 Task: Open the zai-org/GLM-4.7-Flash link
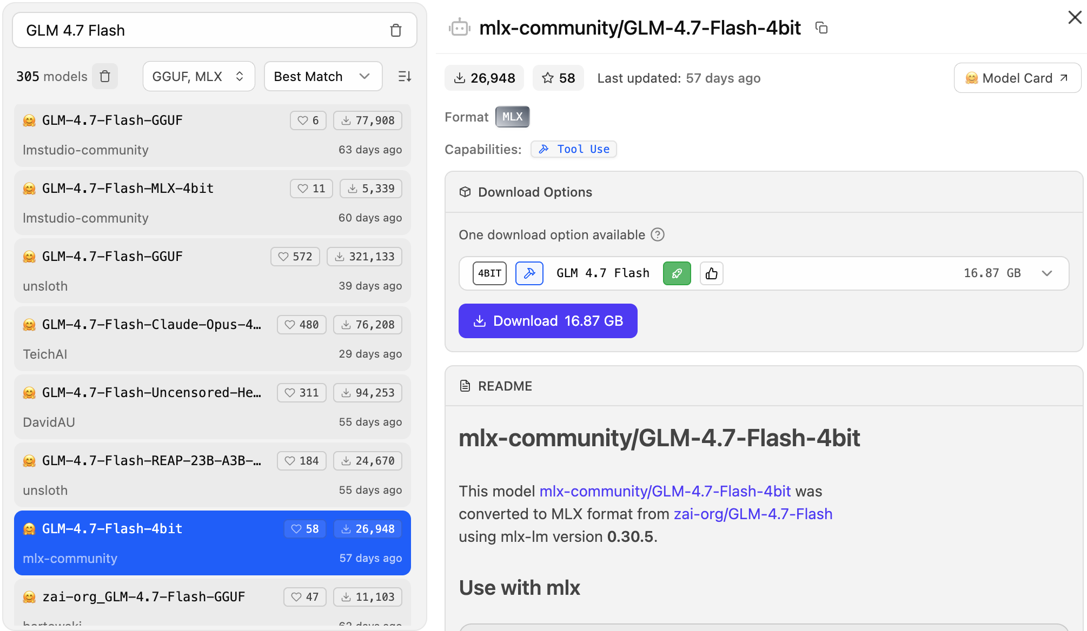(753, 514)
